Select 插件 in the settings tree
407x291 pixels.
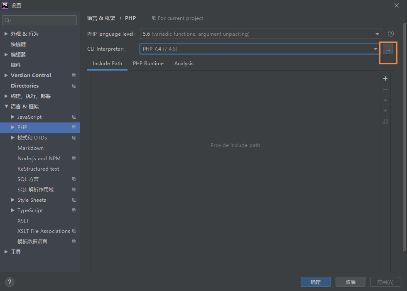[x=16, y=65]
